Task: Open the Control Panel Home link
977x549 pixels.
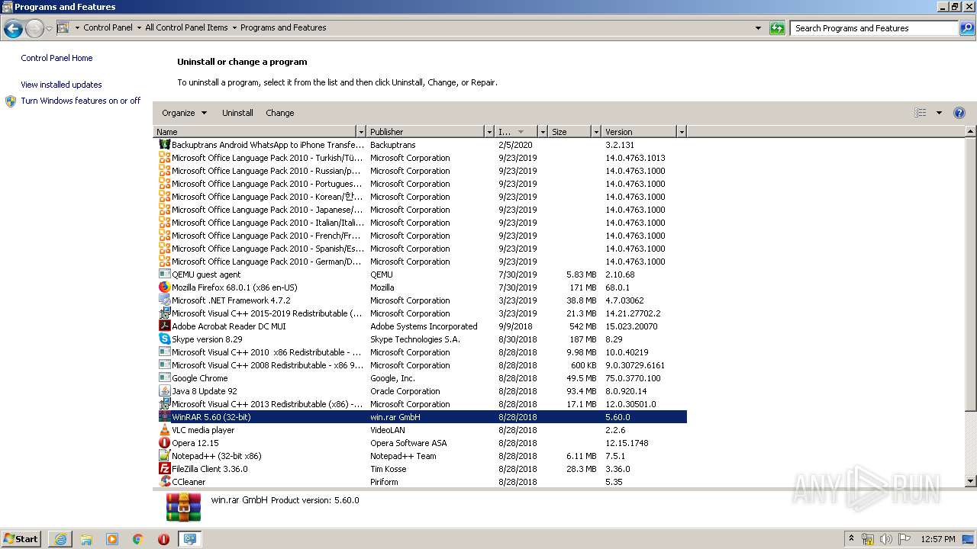Action: (56, 58)
